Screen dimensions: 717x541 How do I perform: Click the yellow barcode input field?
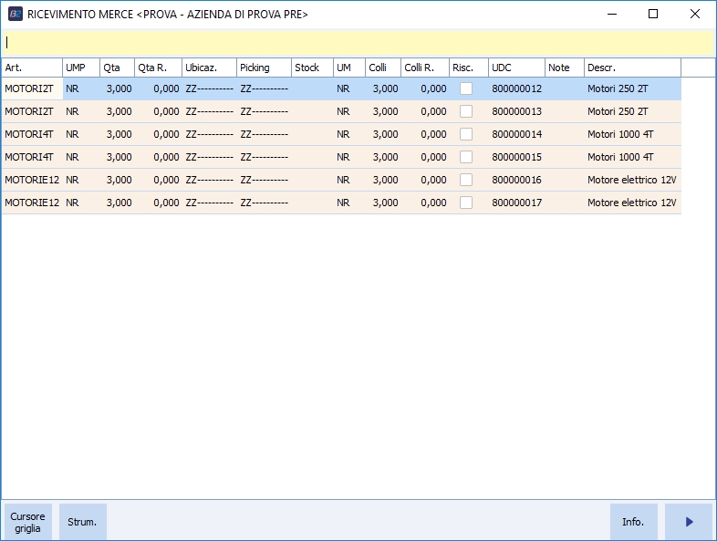[x=358, y=43]
